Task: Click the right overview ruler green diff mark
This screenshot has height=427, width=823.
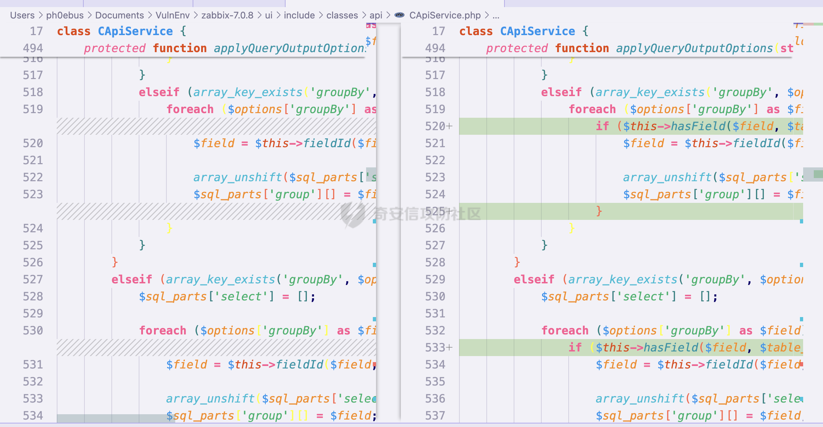Action: [x=818, y=174]
